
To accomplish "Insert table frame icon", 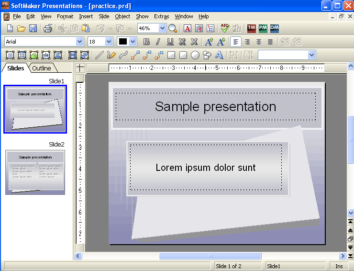I will click(x=22, y=55).
